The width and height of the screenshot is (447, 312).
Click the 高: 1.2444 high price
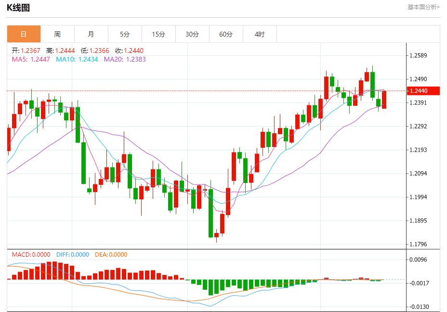[x=60, y=51]
